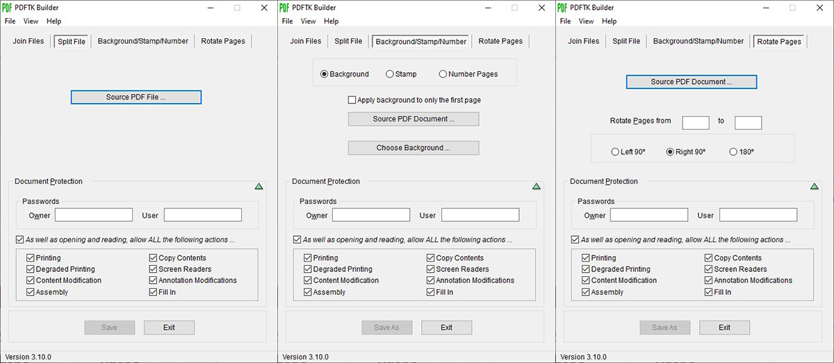The width and height of the screenshot is (834, 363).
Task: Choose Left 90° rotation
Action: (x=628, y=152)
